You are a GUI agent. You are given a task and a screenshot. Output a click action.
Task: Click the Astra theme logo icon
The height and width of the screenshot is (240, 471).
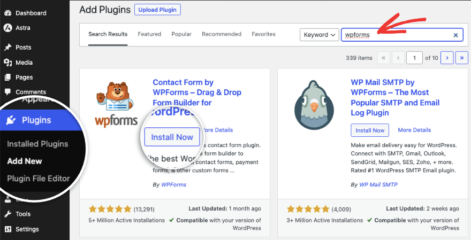pos(7,28)
